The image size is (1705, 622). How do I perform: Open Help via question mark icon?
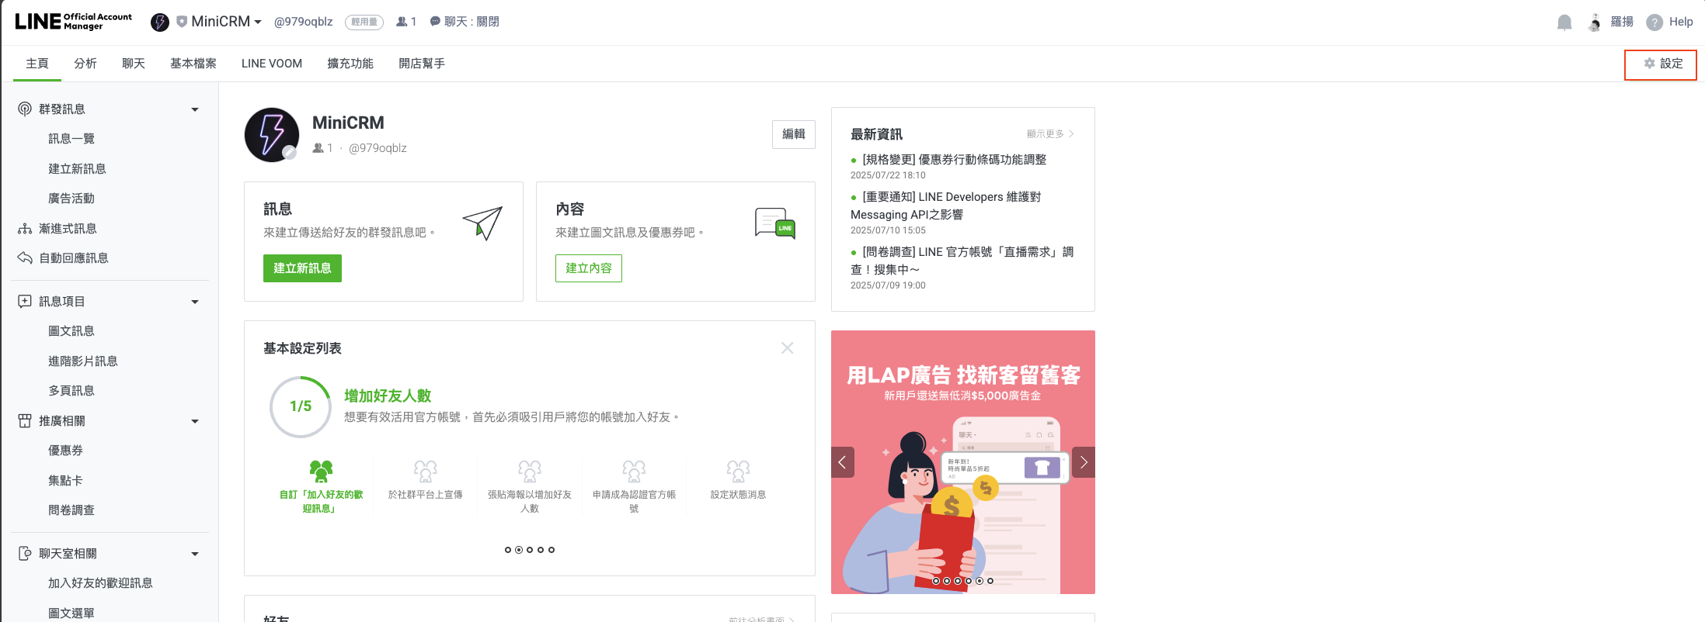(x=1655, y=22)
